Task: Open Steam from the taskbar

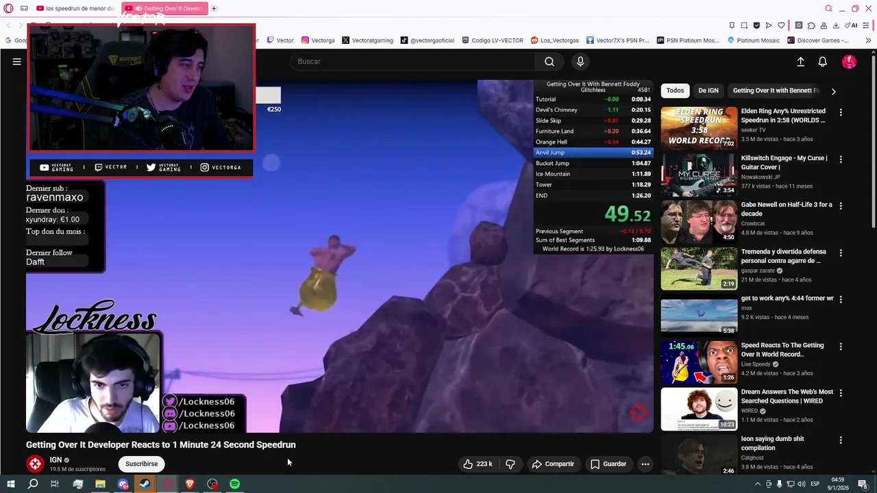Action: coord(145,484)
